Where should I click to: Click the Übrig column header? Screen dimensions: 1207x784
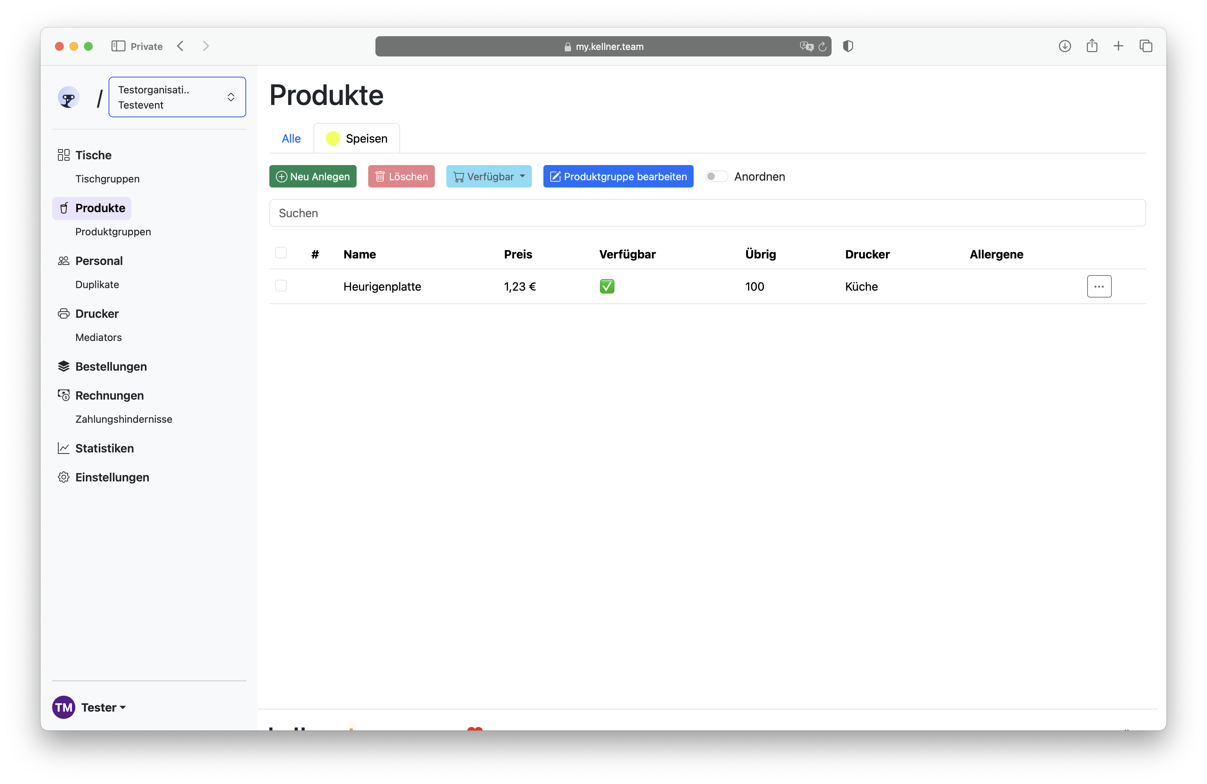click(x=760, y=254)
